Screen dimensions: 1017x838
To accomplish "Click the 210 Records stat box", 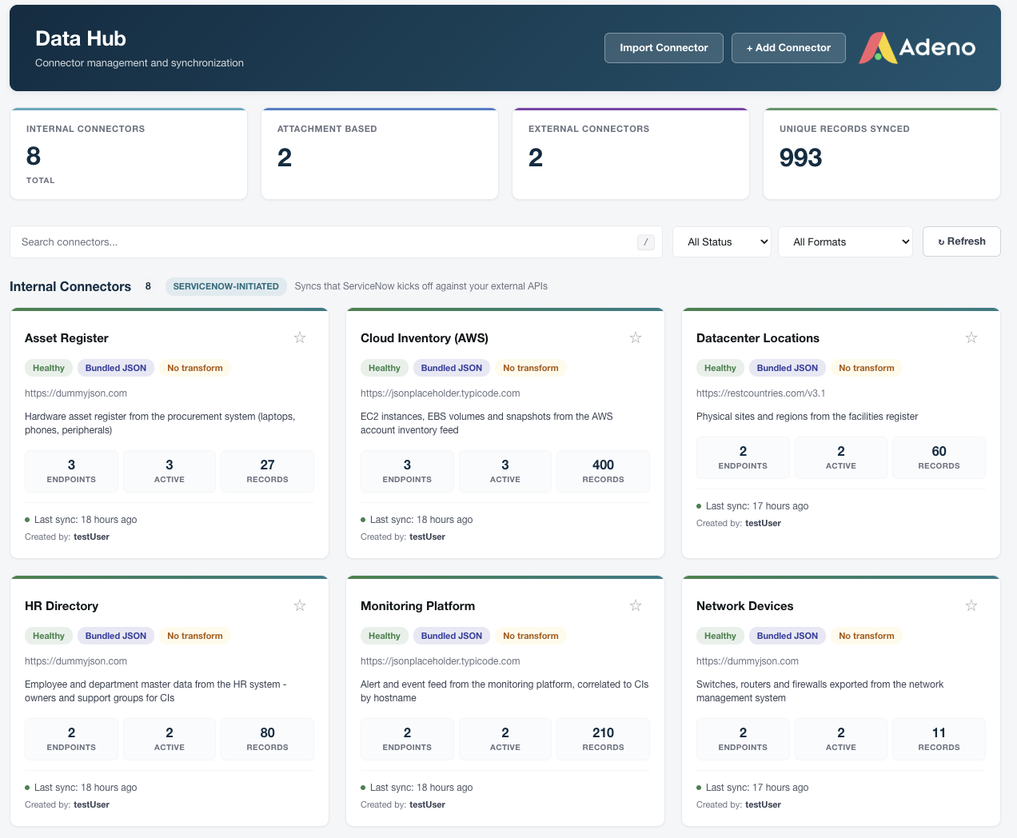I will tap(603, 739).
